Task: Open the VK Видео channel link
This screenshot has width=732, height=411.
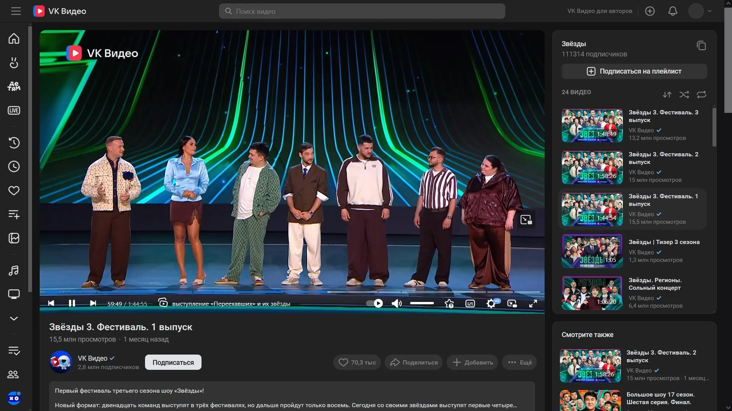Action: pyautogui.click(x=92, y=358)
